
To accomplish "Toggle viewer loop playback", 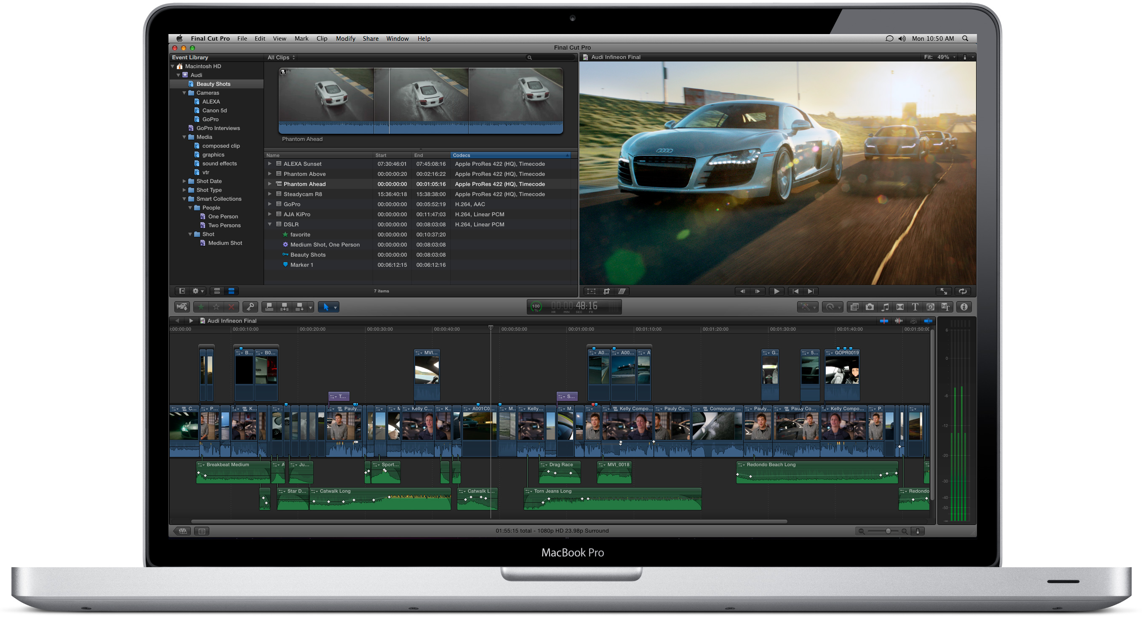I will (x=963, y=291).
